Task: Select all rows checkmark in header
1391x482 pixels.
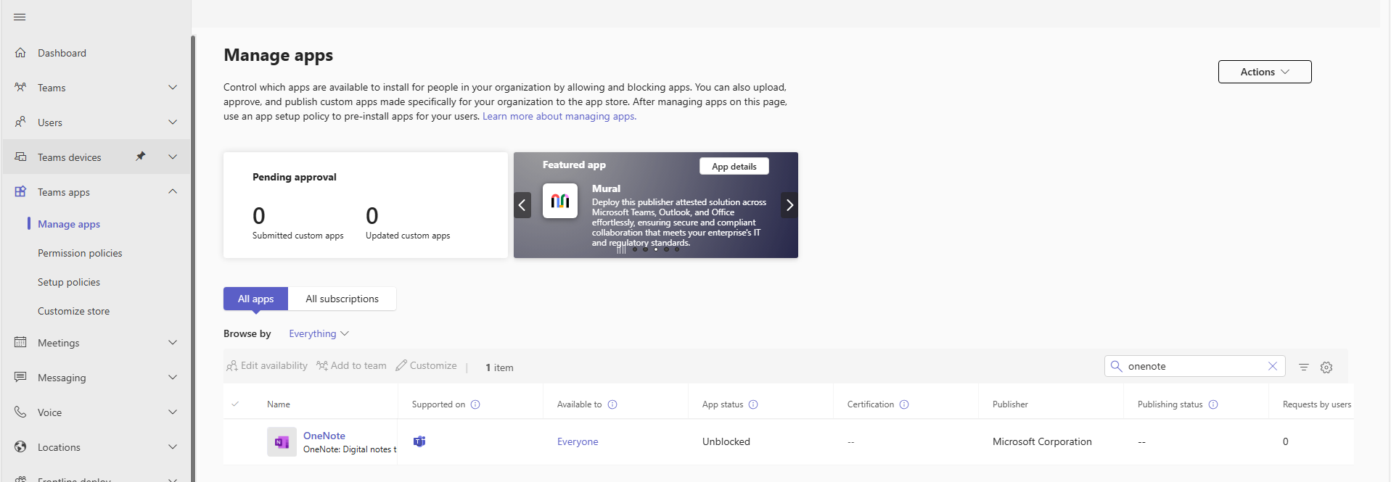Action: pyautogui.click(x=235, y=404)
